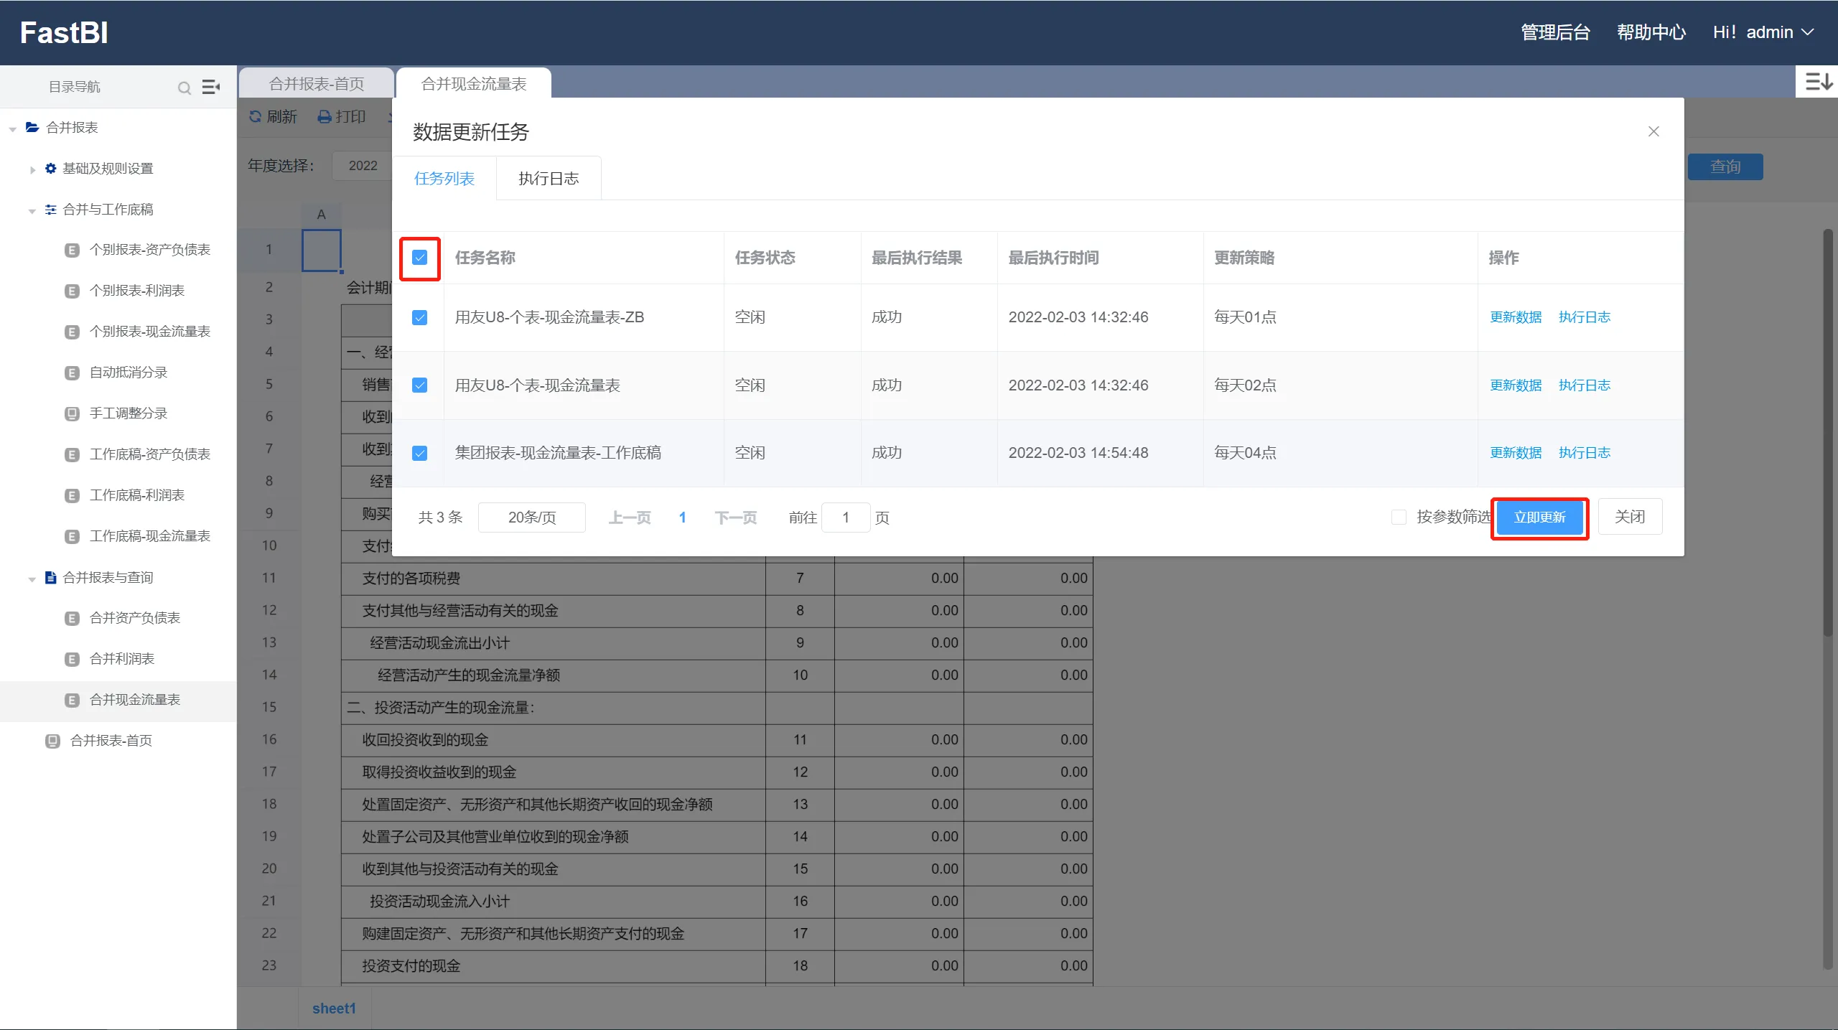Image resolution: width=1838 pixels, height=1030 pixels.
Task: Expand the 基础及规则设置 tree node
Action: click(x=32, y=169)
